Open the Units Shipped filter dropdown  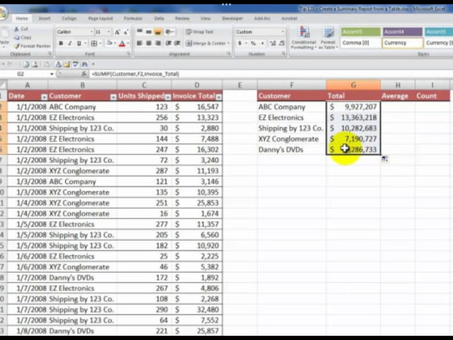[168, 97]
